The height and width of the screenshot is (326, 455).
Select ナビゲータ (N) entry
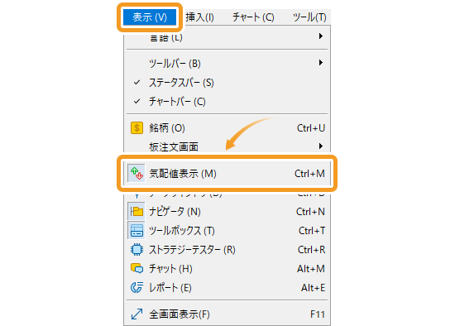point(227,211)
